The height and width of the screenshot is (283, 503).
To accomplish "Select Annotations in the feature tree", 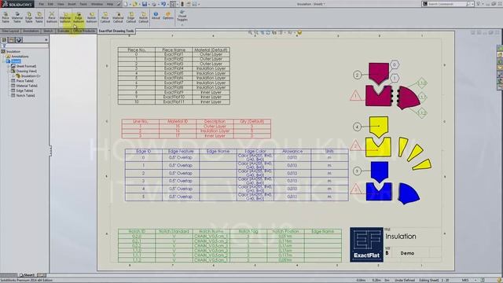I will pos(20,56).
